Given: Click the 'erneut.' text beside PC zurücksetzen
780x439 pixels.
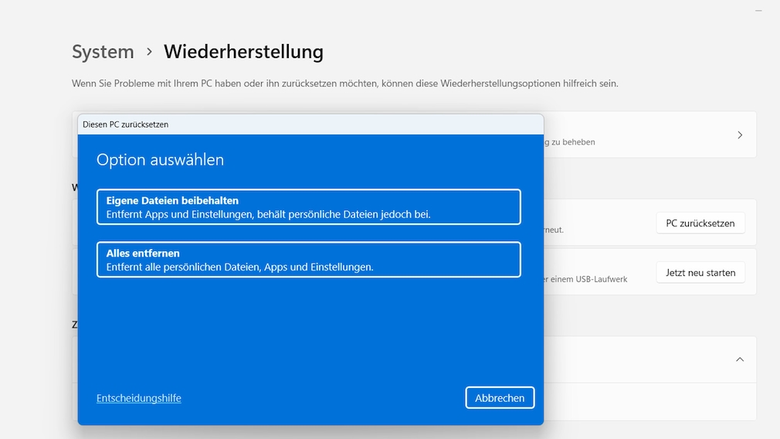Looking at the screenshot, I should [x=554, y=230].
